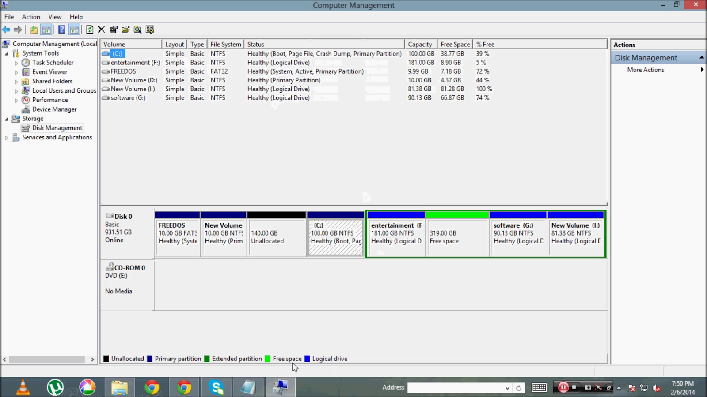Click the Refresh icon in the toolbar
This screenshot has height=397, width=707.
[x=90, y=29]
